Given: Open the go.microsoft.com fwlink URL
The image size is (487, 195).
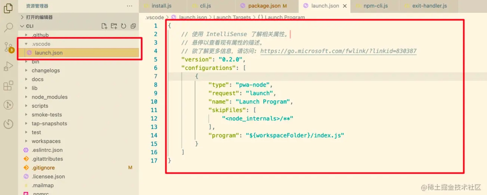Looking at the screenshot, I should coord(338,51).
